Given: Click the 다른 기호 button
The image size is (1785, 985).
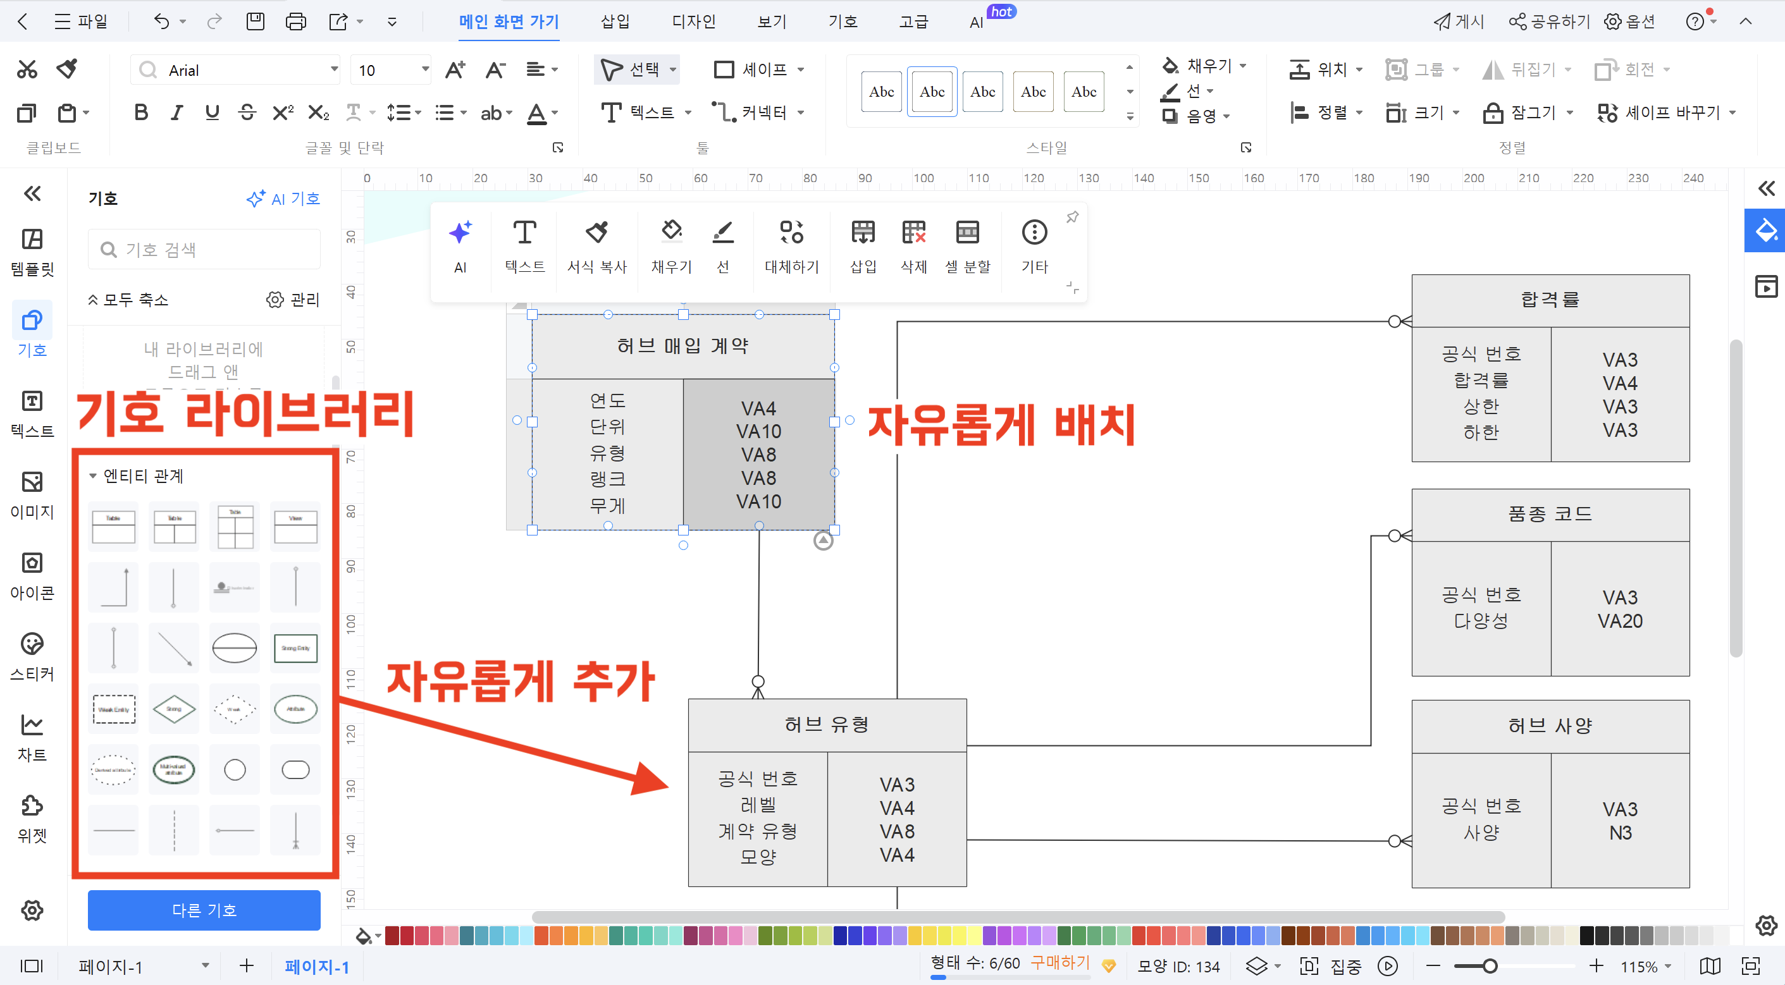Looking at the screenshot, I should point(204,910).
